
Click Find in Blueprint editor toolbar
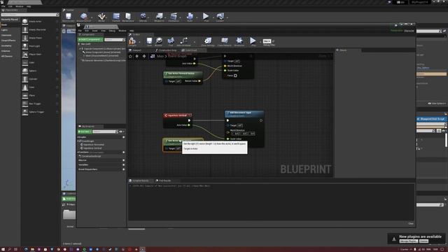click(x=171, y=42)
